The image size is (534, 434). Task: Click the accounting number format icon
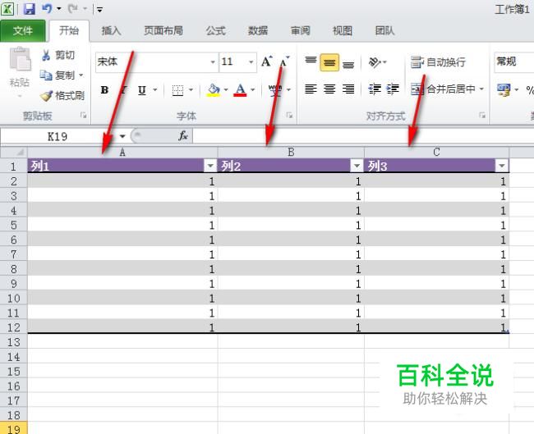pyautogui.click(x=504, y=89)
